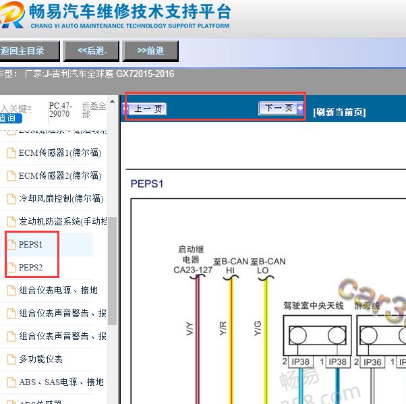Click the document icon beside ECM传感器1
Screen dimensions: 406x404
coord(11,153)
